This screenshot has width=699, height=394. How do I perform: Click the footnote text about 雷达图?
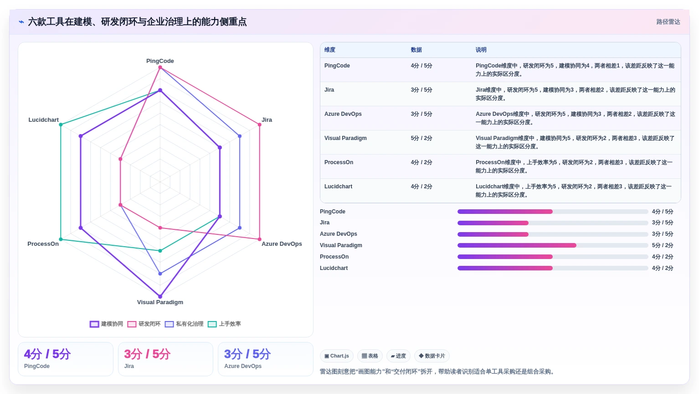click(438, 372)
